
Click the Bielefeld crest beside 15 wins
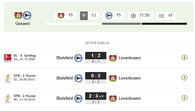109,16
